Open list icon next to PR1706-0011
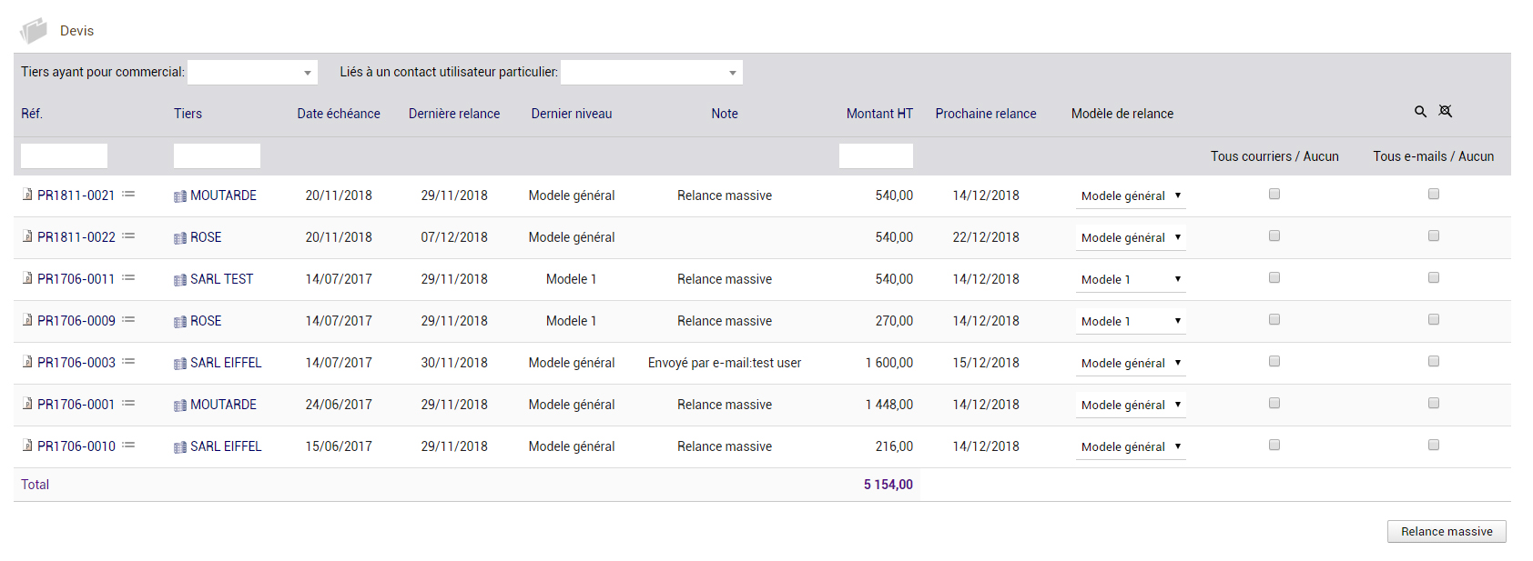1533x561 pixels. [128, 278]
